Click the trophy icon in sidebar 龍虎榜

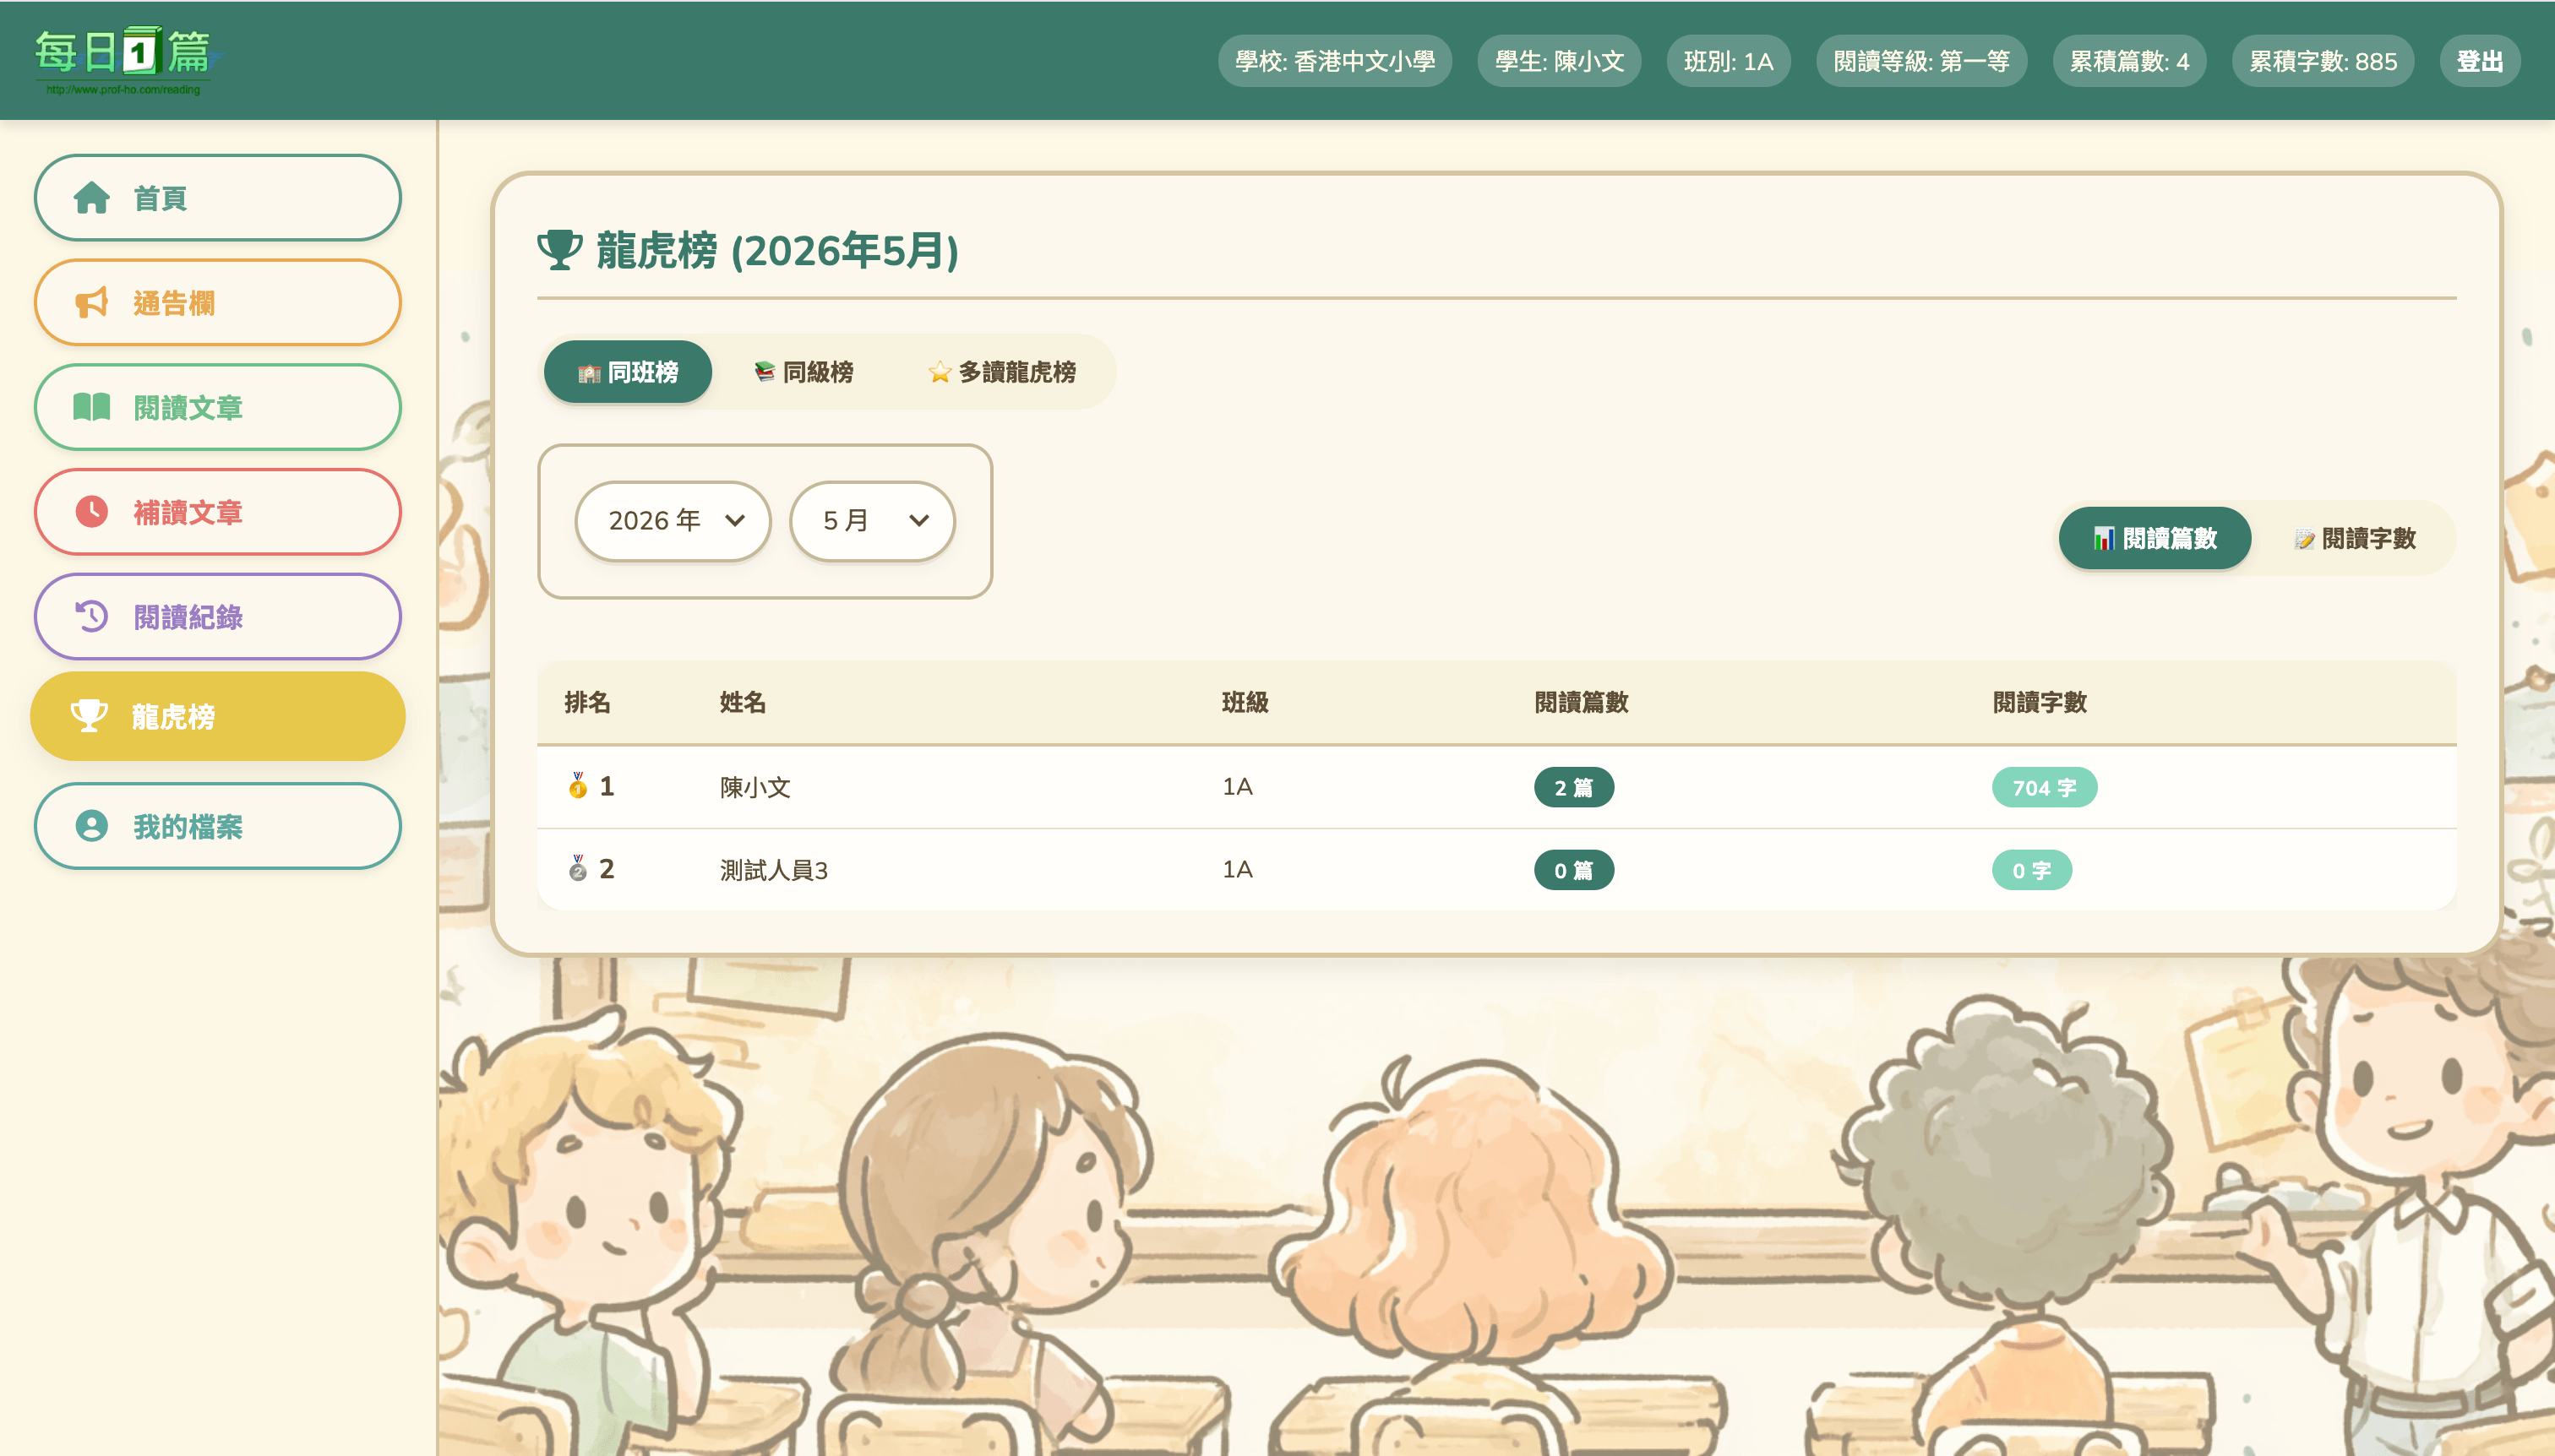[89, 716]
